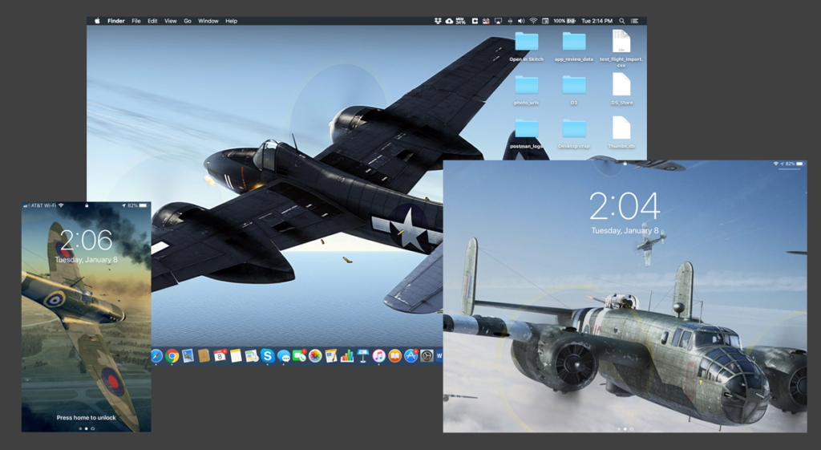The width and height of the screenshot is (821, 450).
Task: Open the View menu
Action: click(x=171, y=21)
